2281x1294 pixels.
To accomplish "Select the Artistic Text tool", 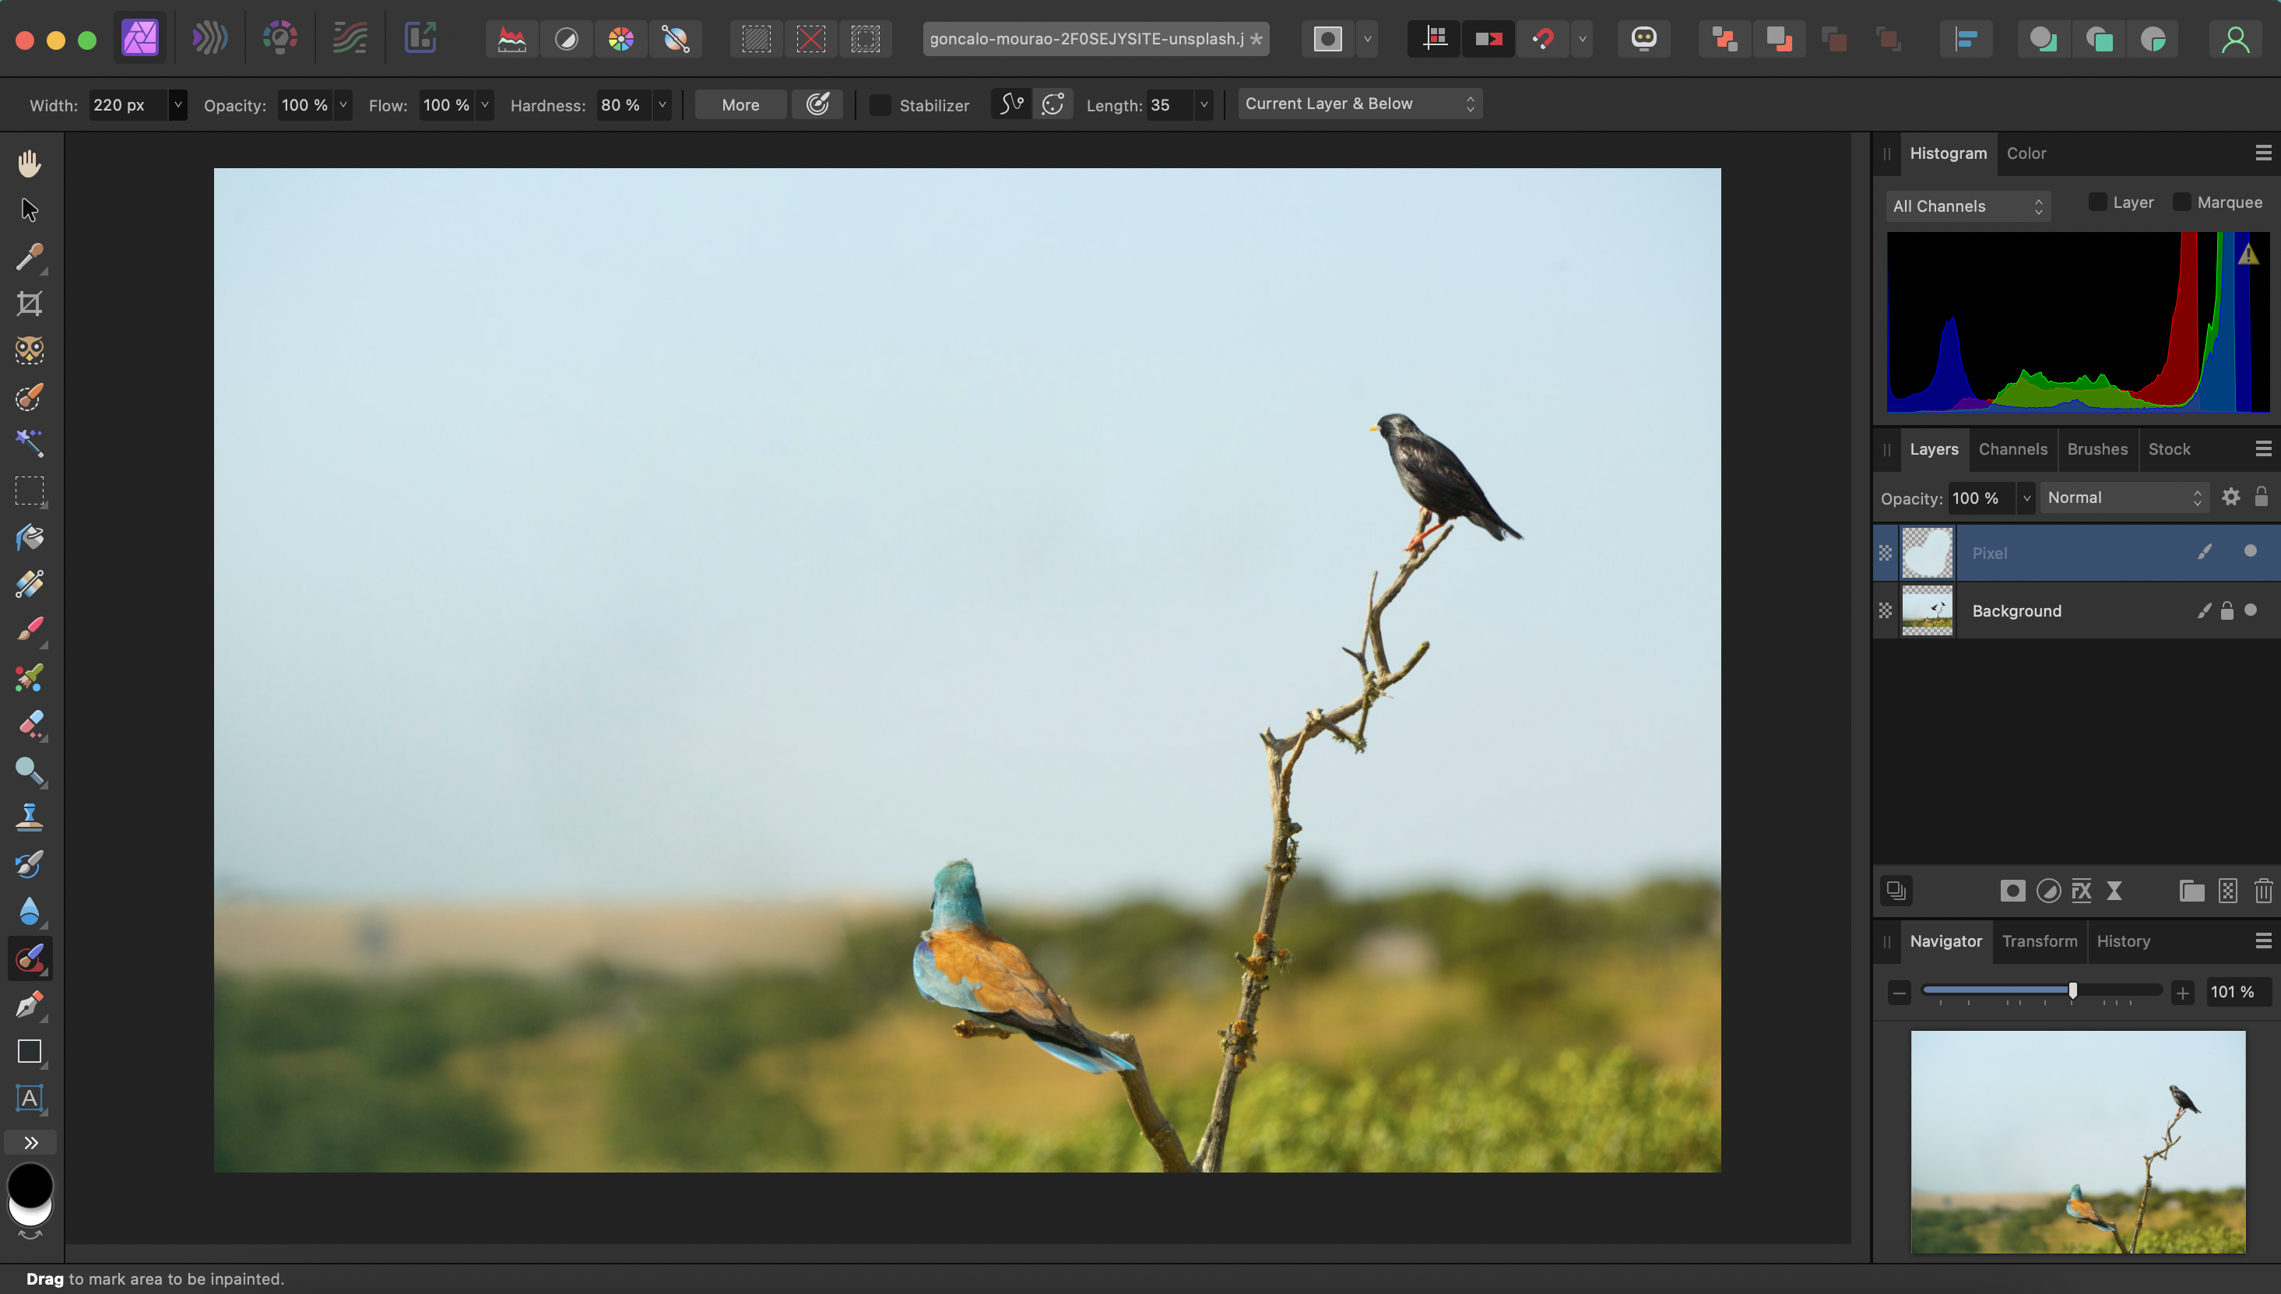I will pos(30,1098).
